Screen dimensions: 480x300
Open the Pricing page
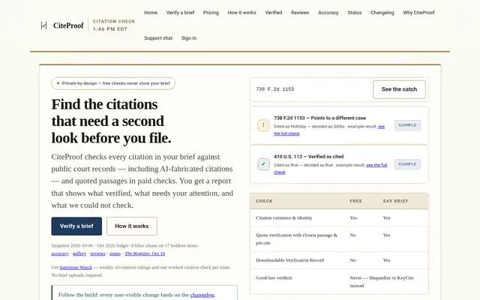[211, 13]
